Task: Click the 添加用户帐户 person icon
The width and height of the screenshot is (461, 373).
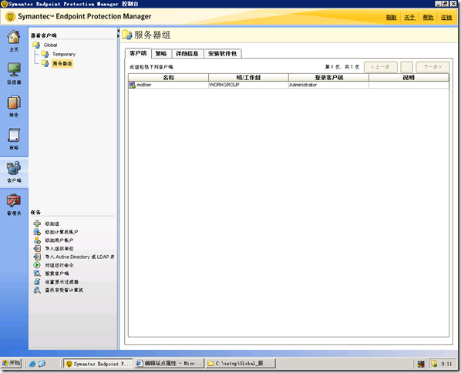Action: click(x=37, y=240)
